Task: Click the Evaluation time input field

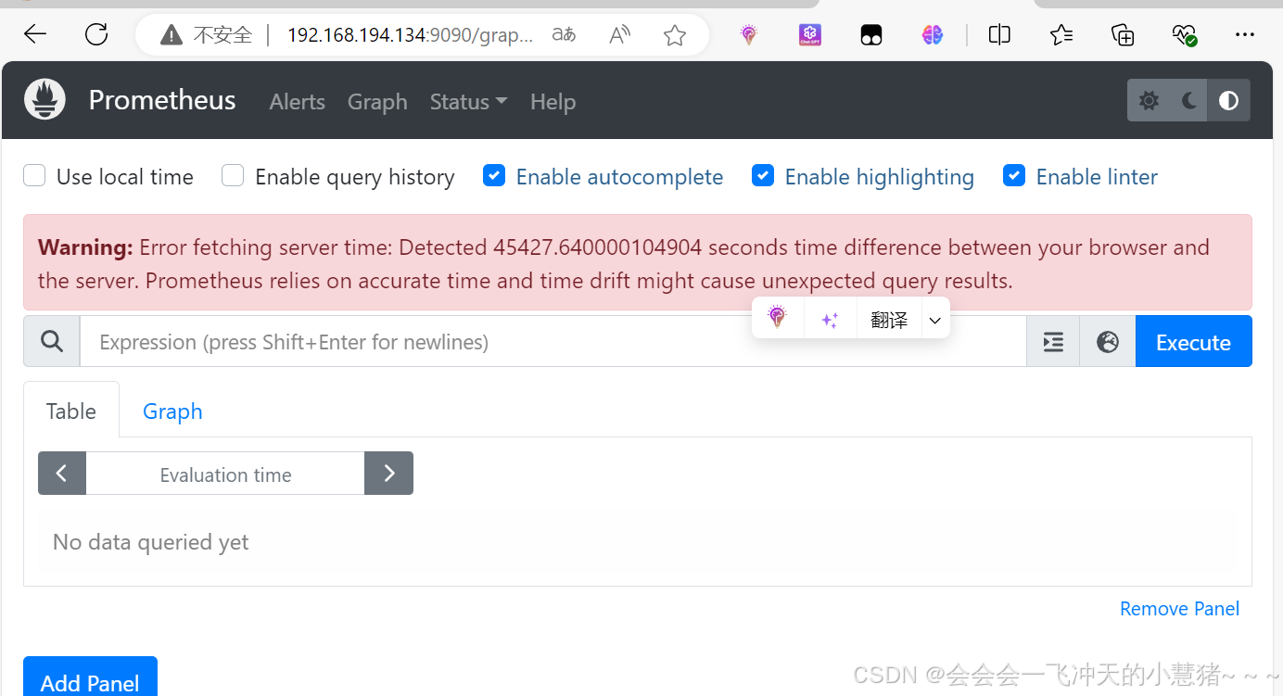Action: [225, 474]
